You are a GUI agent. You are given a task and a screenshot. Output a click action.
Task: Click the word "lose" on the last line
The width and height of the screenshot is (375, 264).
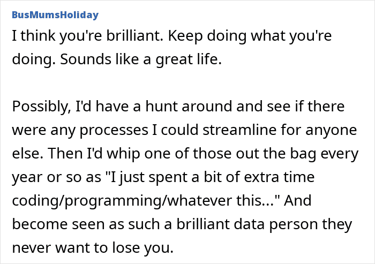(126, 248)
